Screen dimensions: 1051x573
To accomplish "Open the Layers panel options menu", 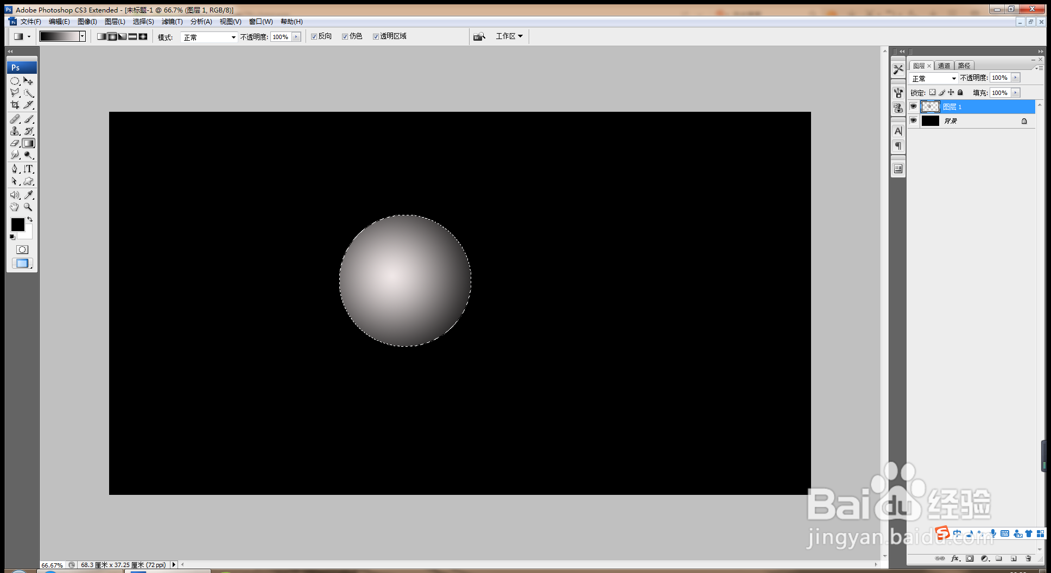I will [1039, 68].
